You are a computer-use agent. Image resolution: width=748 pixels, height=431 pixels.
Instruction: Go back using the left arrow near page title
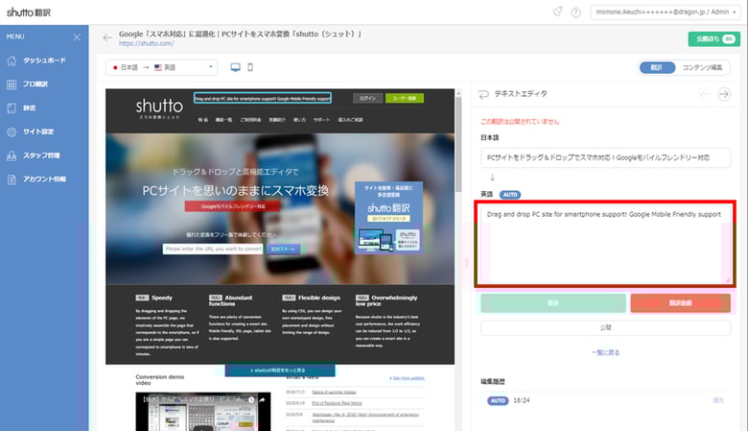(x=107, y=37)
